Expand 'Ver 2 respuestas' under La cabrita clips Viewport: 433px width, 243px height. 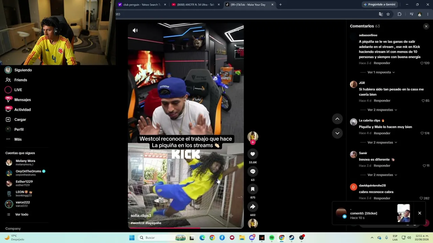pyautogui.click(x=382, y=142)
